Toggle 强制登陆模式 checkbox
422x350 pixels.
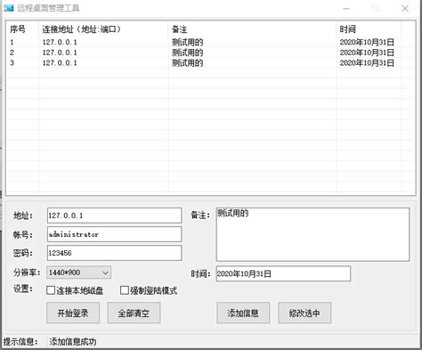tap(125, 290)
